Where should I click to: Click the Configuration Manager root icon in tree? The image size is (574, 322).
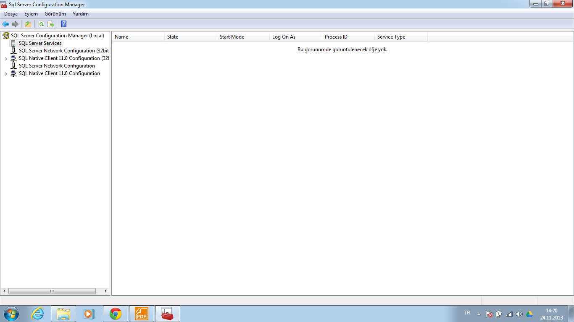point(6,36)
